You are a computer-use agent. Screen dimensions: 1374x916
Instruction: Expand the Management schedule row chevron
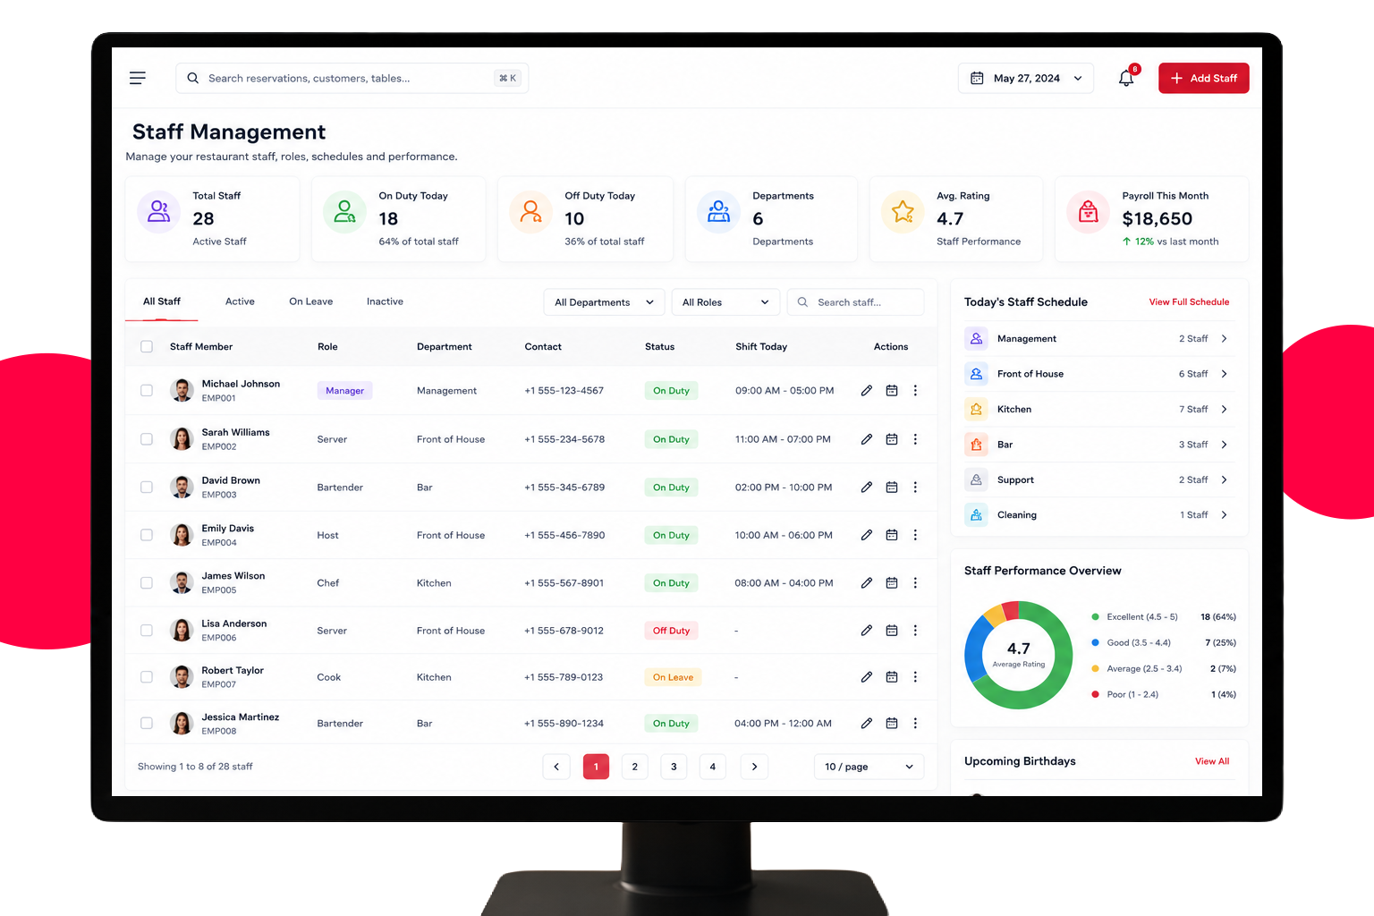pos(1225,339)
